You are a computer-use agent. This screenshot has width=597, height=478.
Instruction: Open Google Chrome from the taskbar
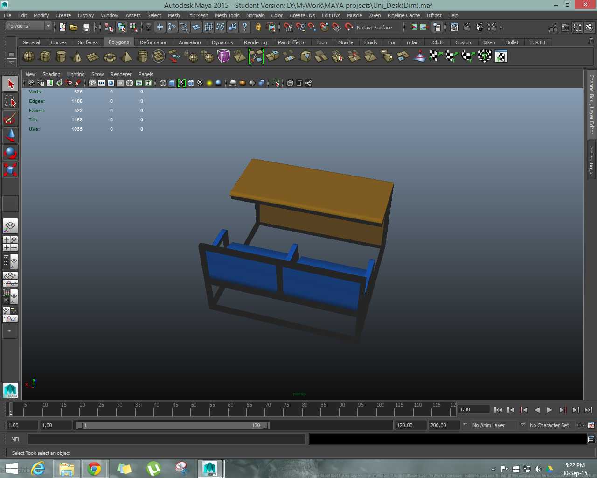click(94, 468)
